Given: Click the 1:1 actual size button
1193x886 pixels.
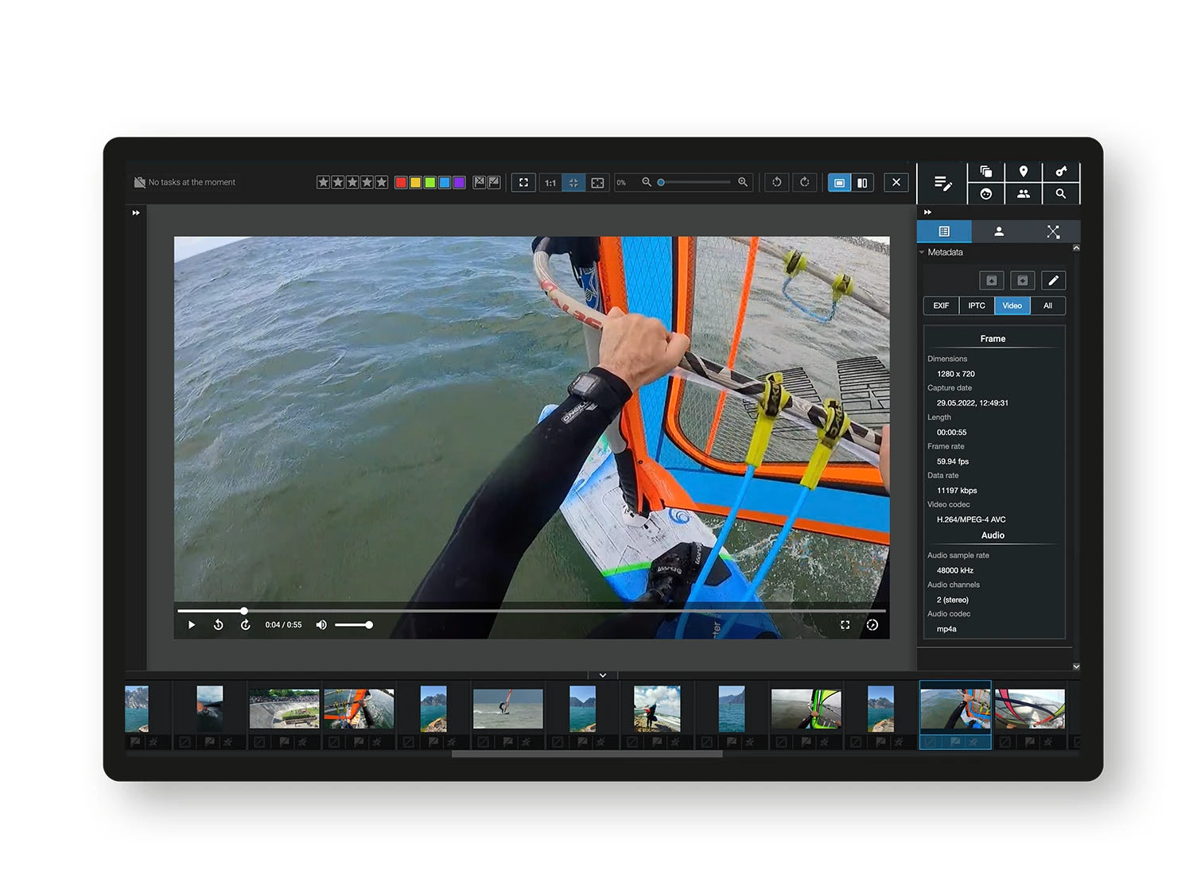Looking at the screenshot, I should pos(550,182).
